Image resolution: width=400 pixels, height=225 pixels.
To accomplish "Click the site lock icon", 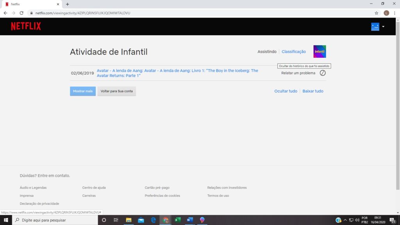I will (31, 13).
